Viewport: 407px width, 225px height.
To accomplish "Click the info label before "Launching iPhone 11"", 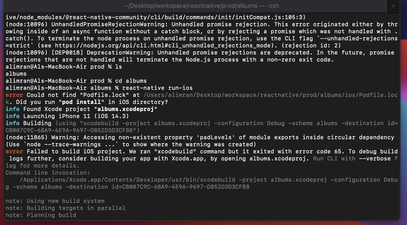I will [x=12, y=116].
